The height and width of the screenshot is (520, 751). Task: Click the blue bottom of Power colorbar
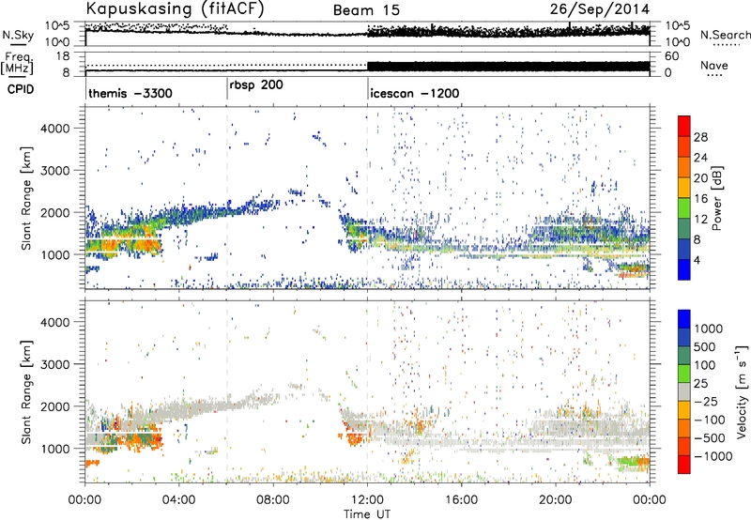684,269
